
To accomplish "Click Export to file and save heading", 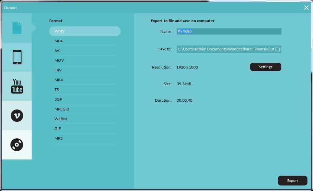I will click(183, 21).
